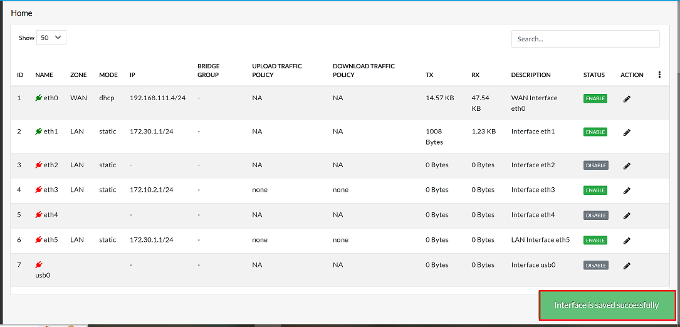Viewport: 680px width, 327px height.
Task: Click the Interface eth4 description
Action: [533, 215]
